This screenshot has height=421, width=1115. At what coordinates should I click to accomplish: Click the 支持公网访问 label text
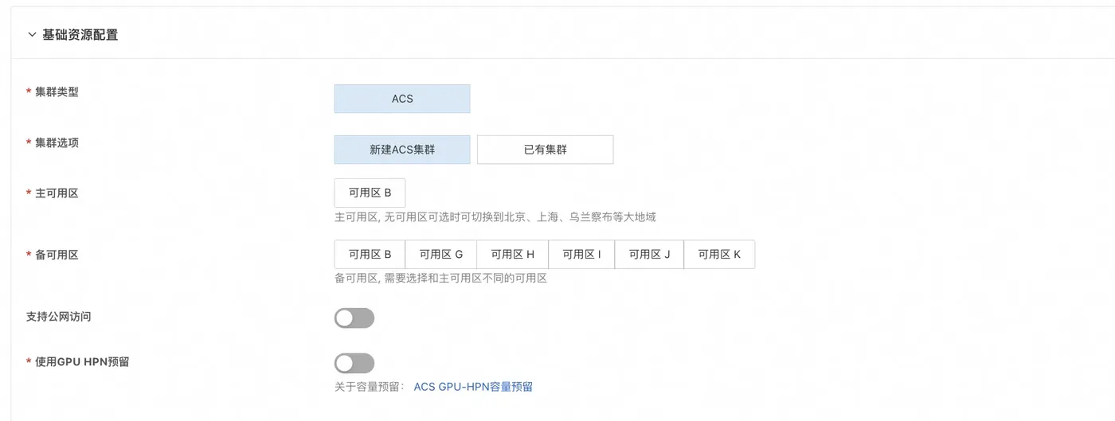[x=59, y=317]
